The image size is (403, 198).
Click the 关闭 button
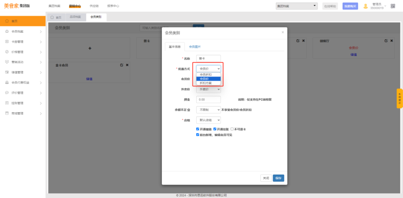click(266, 178)
